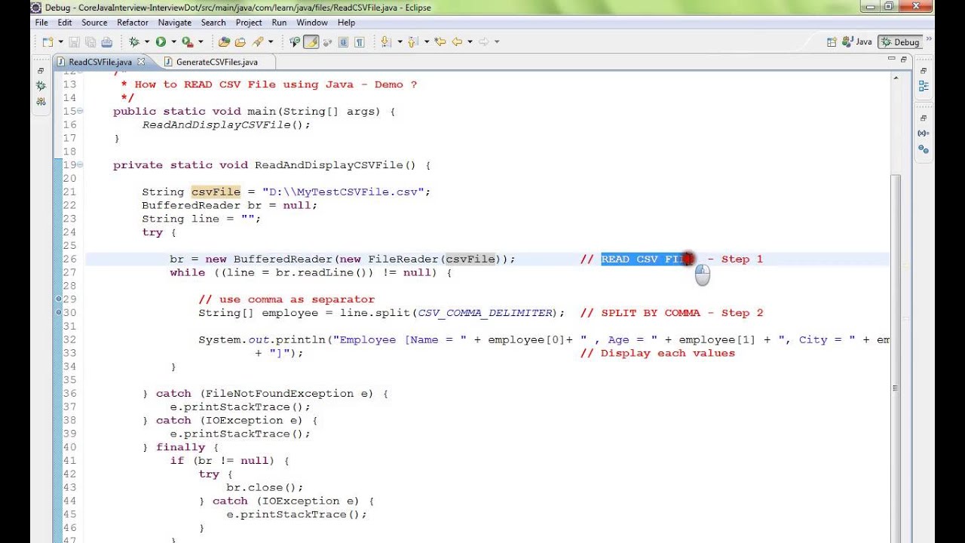The width and height of the screenshot is (965, 543).
Task: Click CSV_COMMA_DELIMITER constant on line 30
Action: [x=485, y=313]
